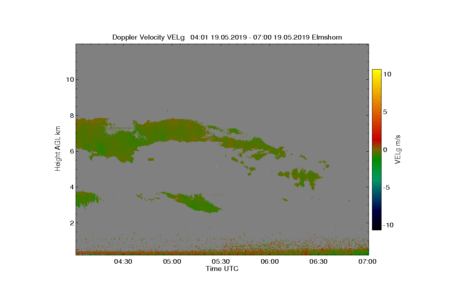Click the 05:30 time tick label
The image size is (456, 304).
(221, 261)
